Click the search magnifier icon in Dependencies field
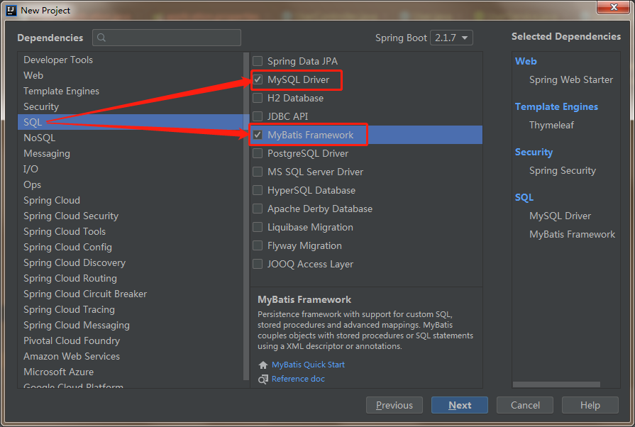The image size is (635, 427). (x=101, y=38)
